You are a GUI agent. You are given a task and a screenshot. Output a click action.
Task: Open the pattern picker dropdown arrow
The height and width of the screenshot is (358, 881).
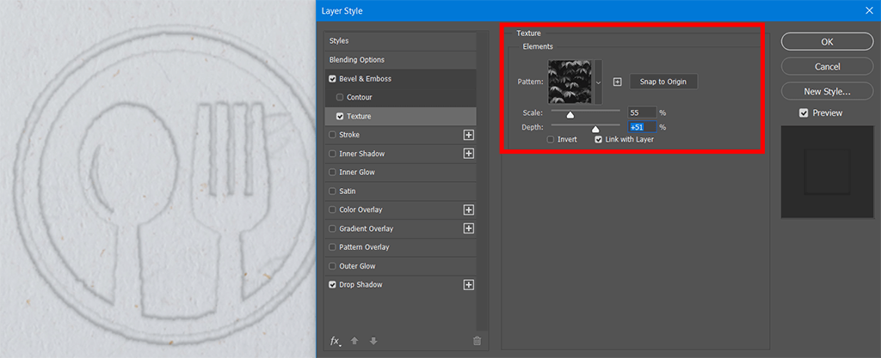[x=599, y=82]
